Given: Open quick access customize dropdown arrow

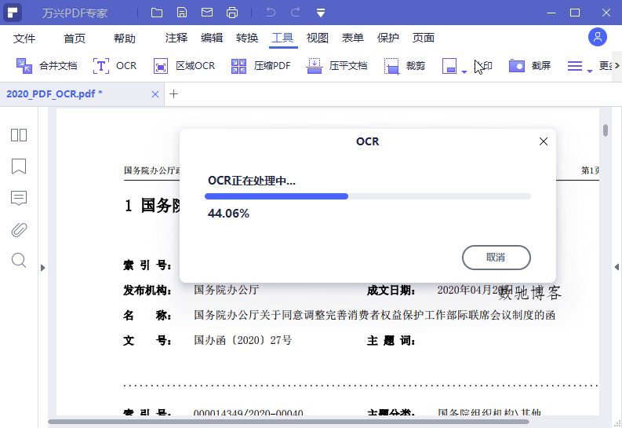Looking at the screenshot, I should click(x=321, y=13).
